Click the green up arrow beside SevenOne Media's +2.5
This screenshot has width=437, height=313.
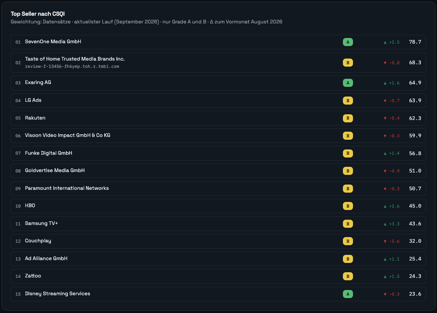click(385, 42)
